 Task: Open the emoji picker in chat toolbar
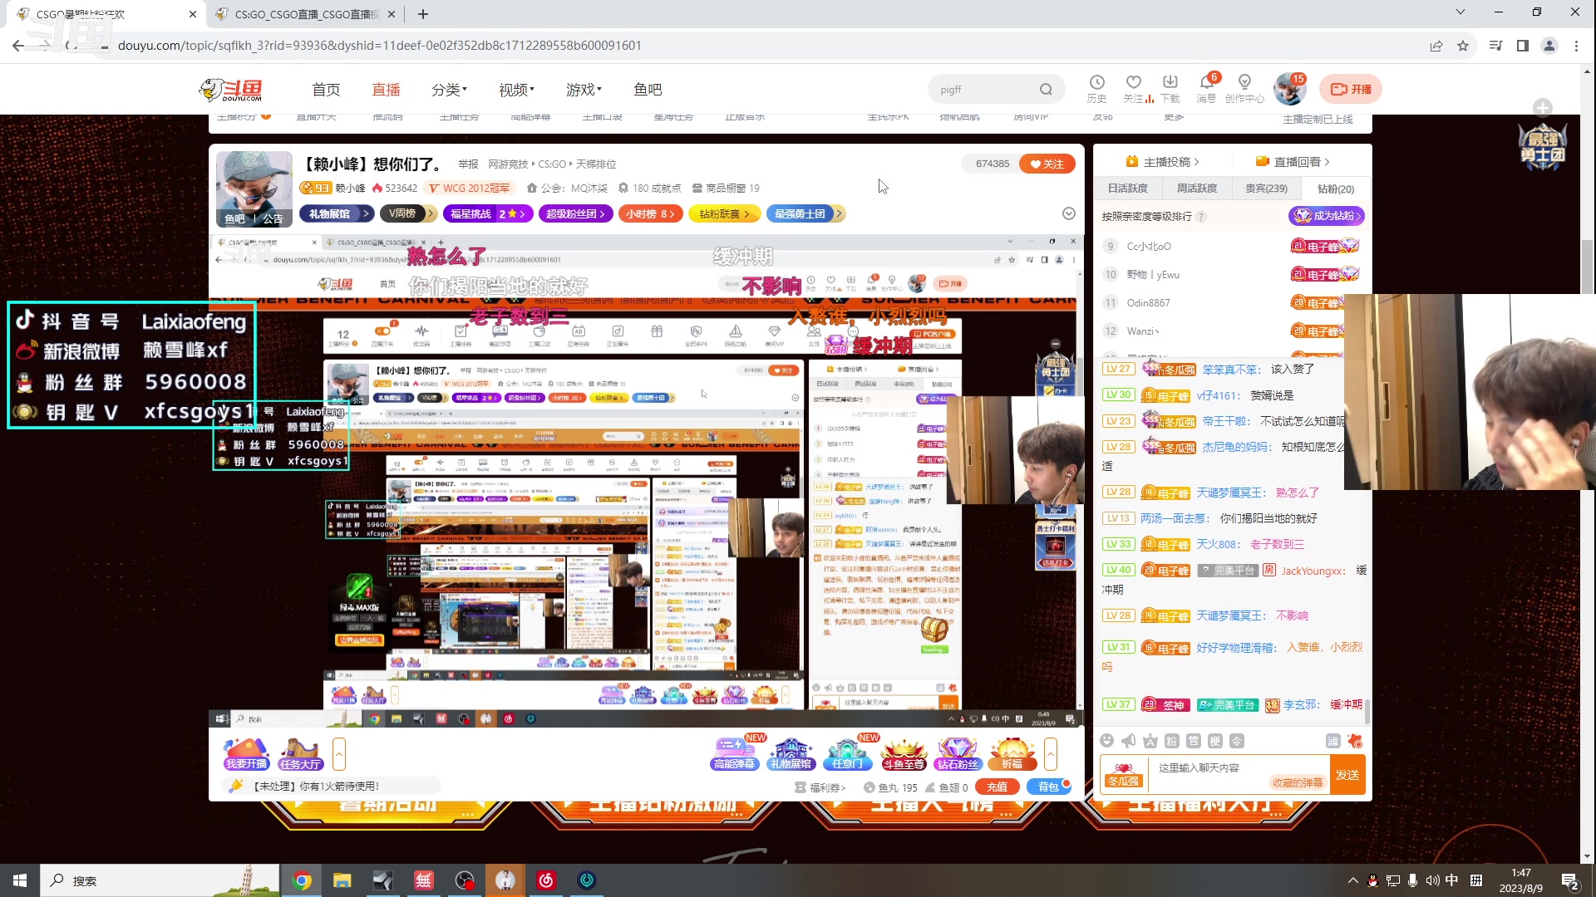(x=1106, y=741)
